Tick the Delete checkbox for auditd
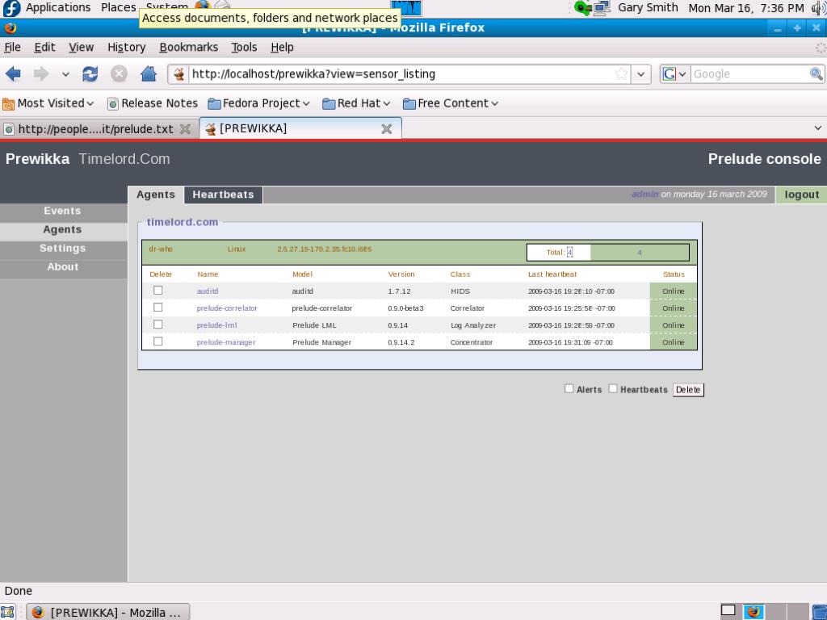The height and width of the screenshot is (620, 827). coord(157,291)
